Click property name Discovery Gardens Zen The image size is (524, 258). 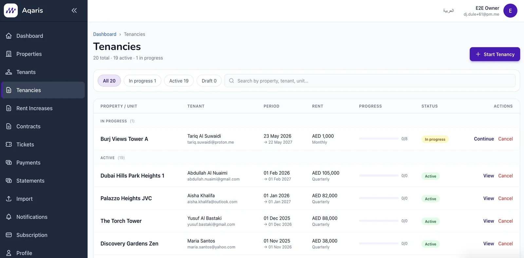pyautogui.click(x=129, y=244)
